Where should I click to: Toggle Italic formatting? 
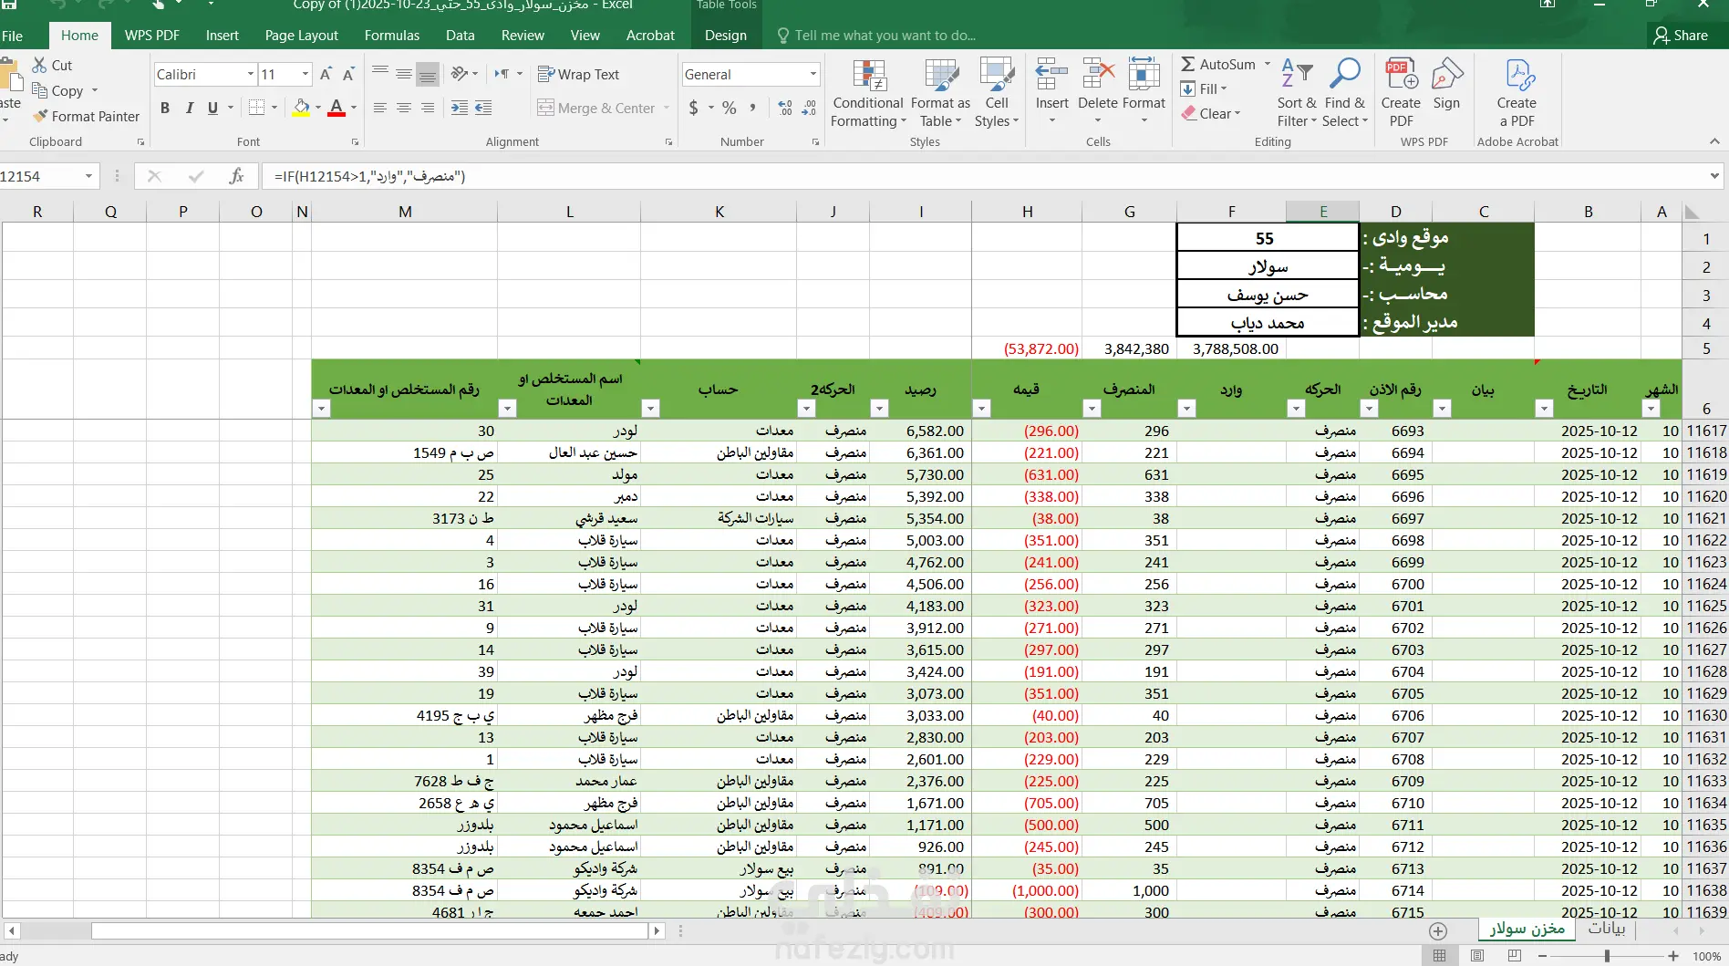coord(189,109)
